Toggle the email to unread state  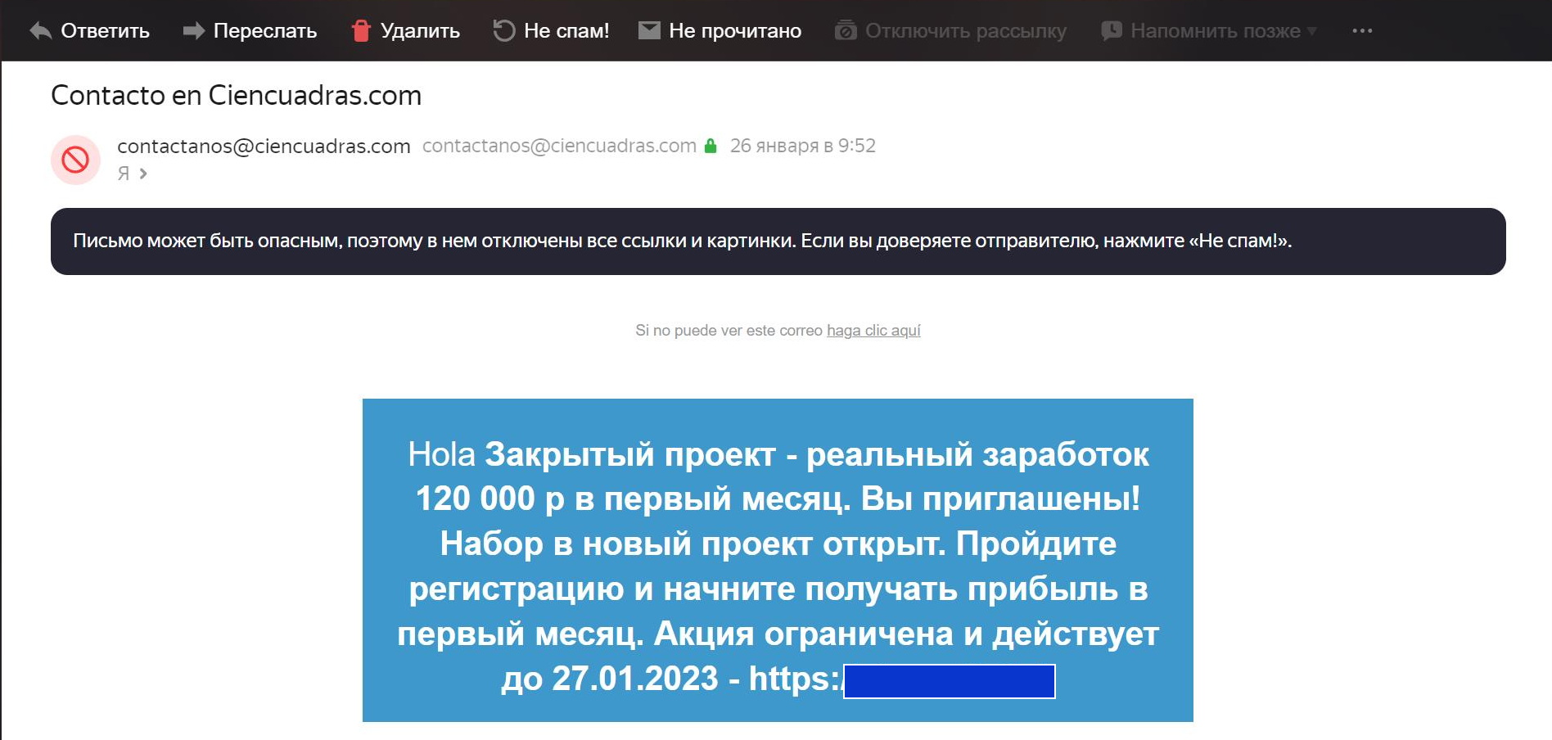point(735,30)
